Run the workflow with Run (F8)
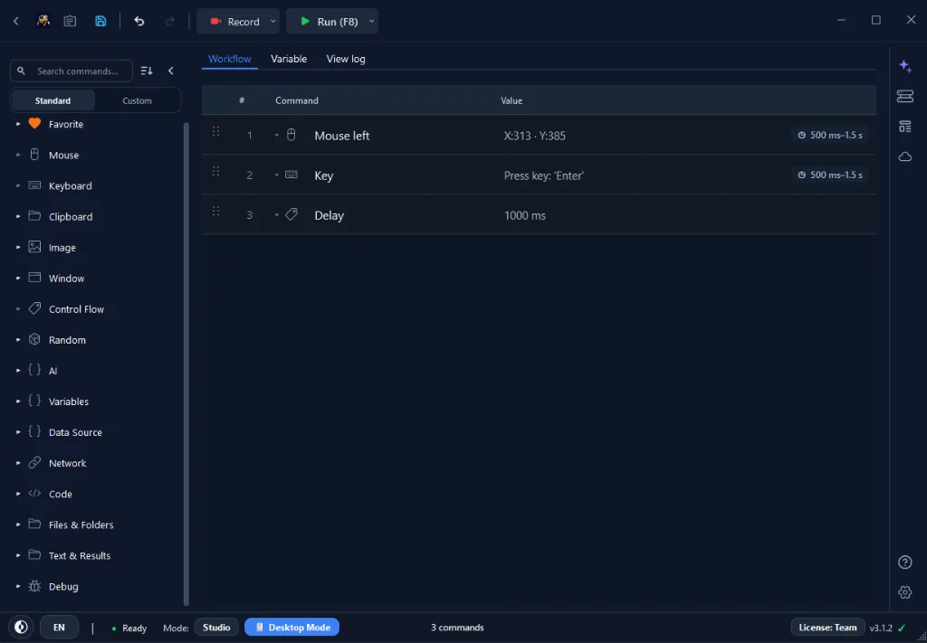The height and width of the screenshot is (643, 927). (x=329, y=22)
